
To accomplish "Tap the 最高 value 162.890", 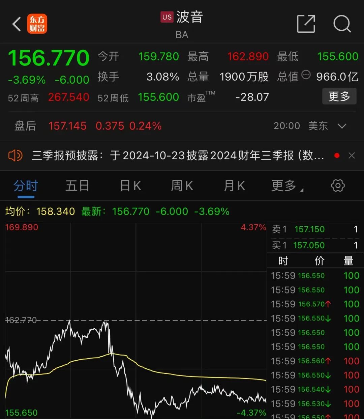I will 248,56.
